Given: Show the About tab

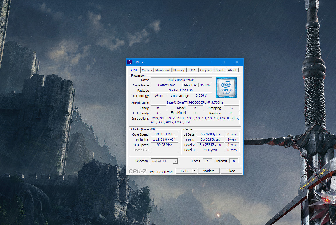Looking at the screenshot, I should (232, 70).
